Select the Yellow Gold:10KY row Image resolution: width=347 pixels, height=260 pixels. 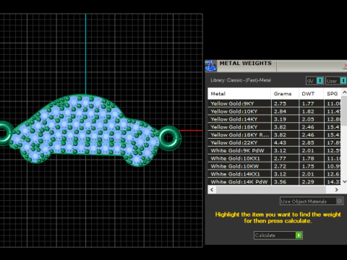tap(274, 111)
